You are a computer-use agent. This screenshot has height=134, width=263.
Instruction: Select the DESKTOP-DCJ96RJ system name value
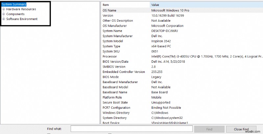(x=165, y=31)
